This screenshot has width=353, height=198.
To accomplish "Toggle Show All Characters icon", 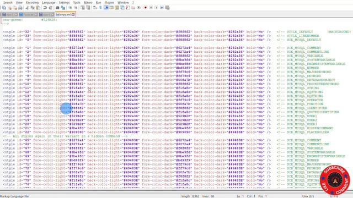I will [x=100, y=8].
